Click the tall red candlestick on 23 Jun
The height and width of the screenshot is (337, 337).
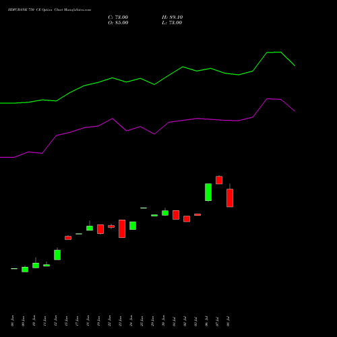coord(122,228)
